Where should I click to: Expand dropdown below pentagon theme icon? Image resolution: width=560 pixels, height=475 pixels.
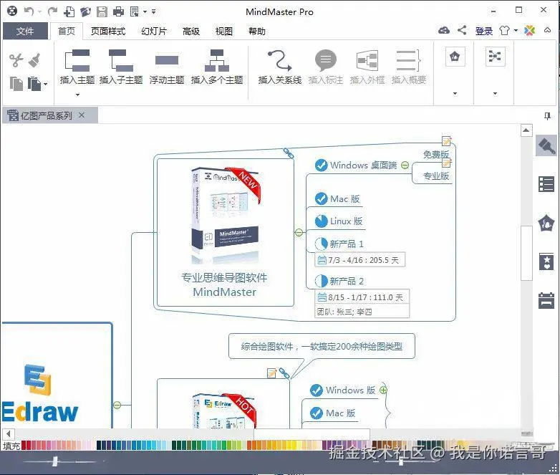point(455,94)
